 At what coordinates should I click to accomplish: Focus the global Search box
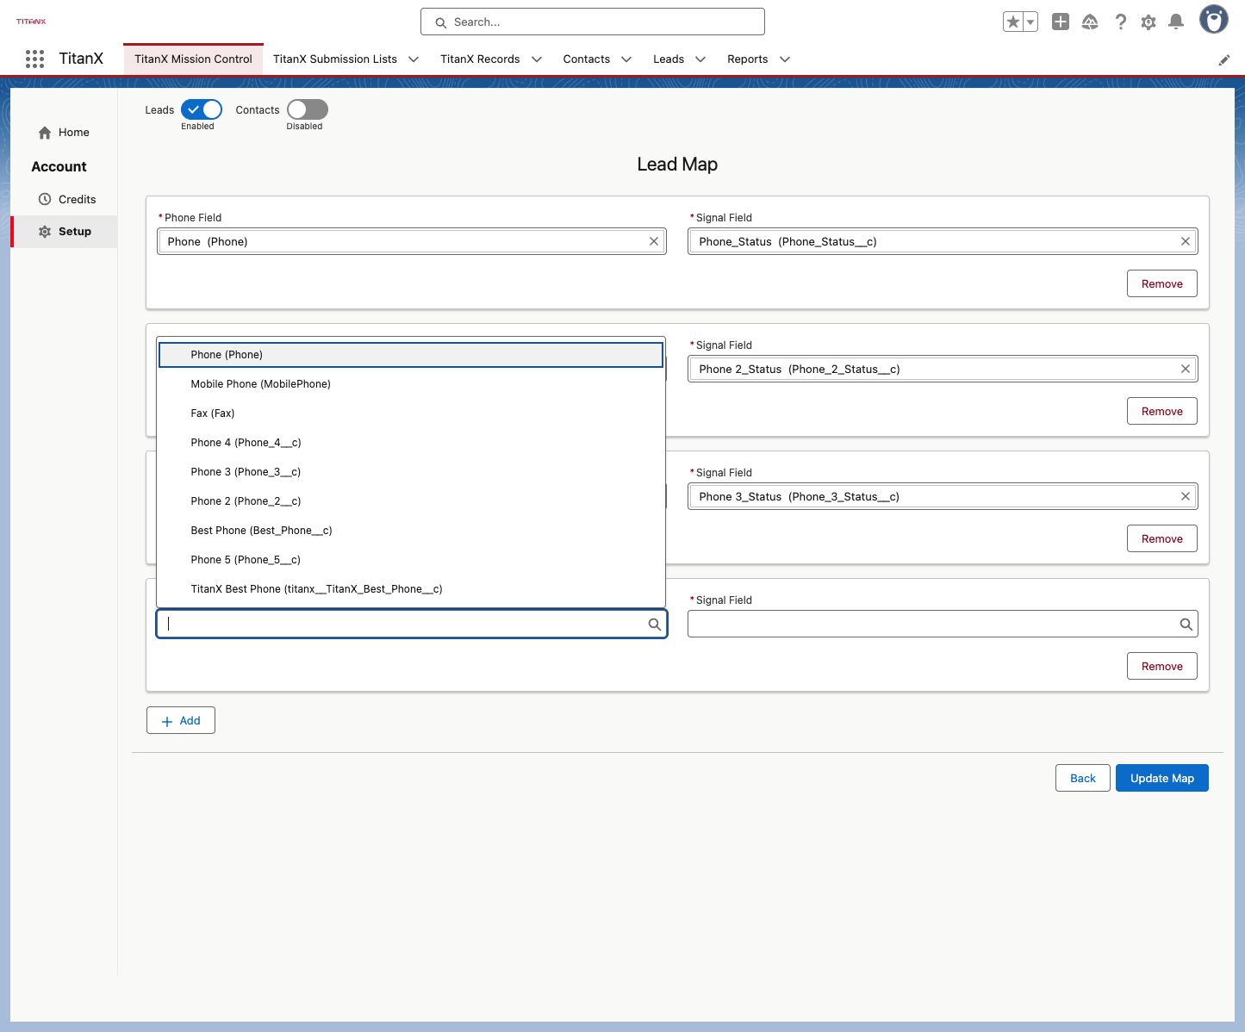(593, 22)
